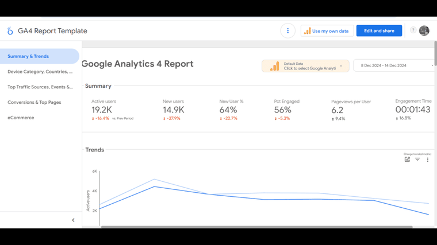Screen dimensions: 437x245
Task: Click the Edit and share button
Action: (x=379, y=31)
